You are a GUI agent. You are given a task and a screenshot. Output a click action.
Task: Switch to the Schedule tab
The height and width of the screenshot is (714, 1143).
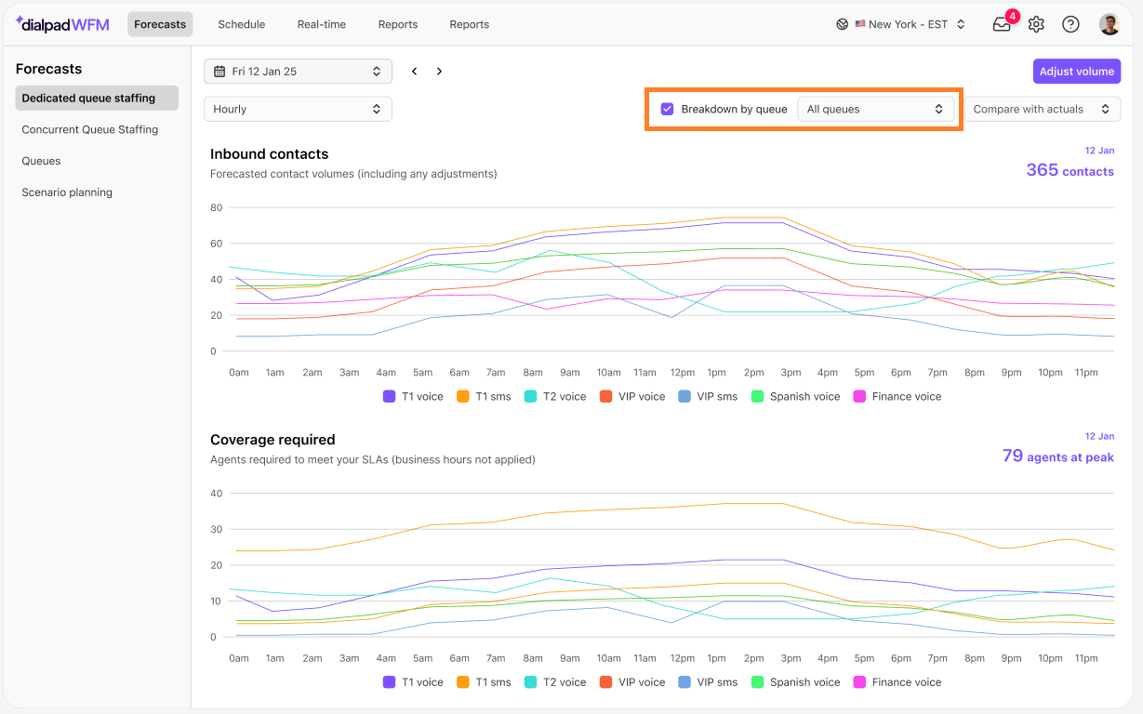click(x=242, y=24)
